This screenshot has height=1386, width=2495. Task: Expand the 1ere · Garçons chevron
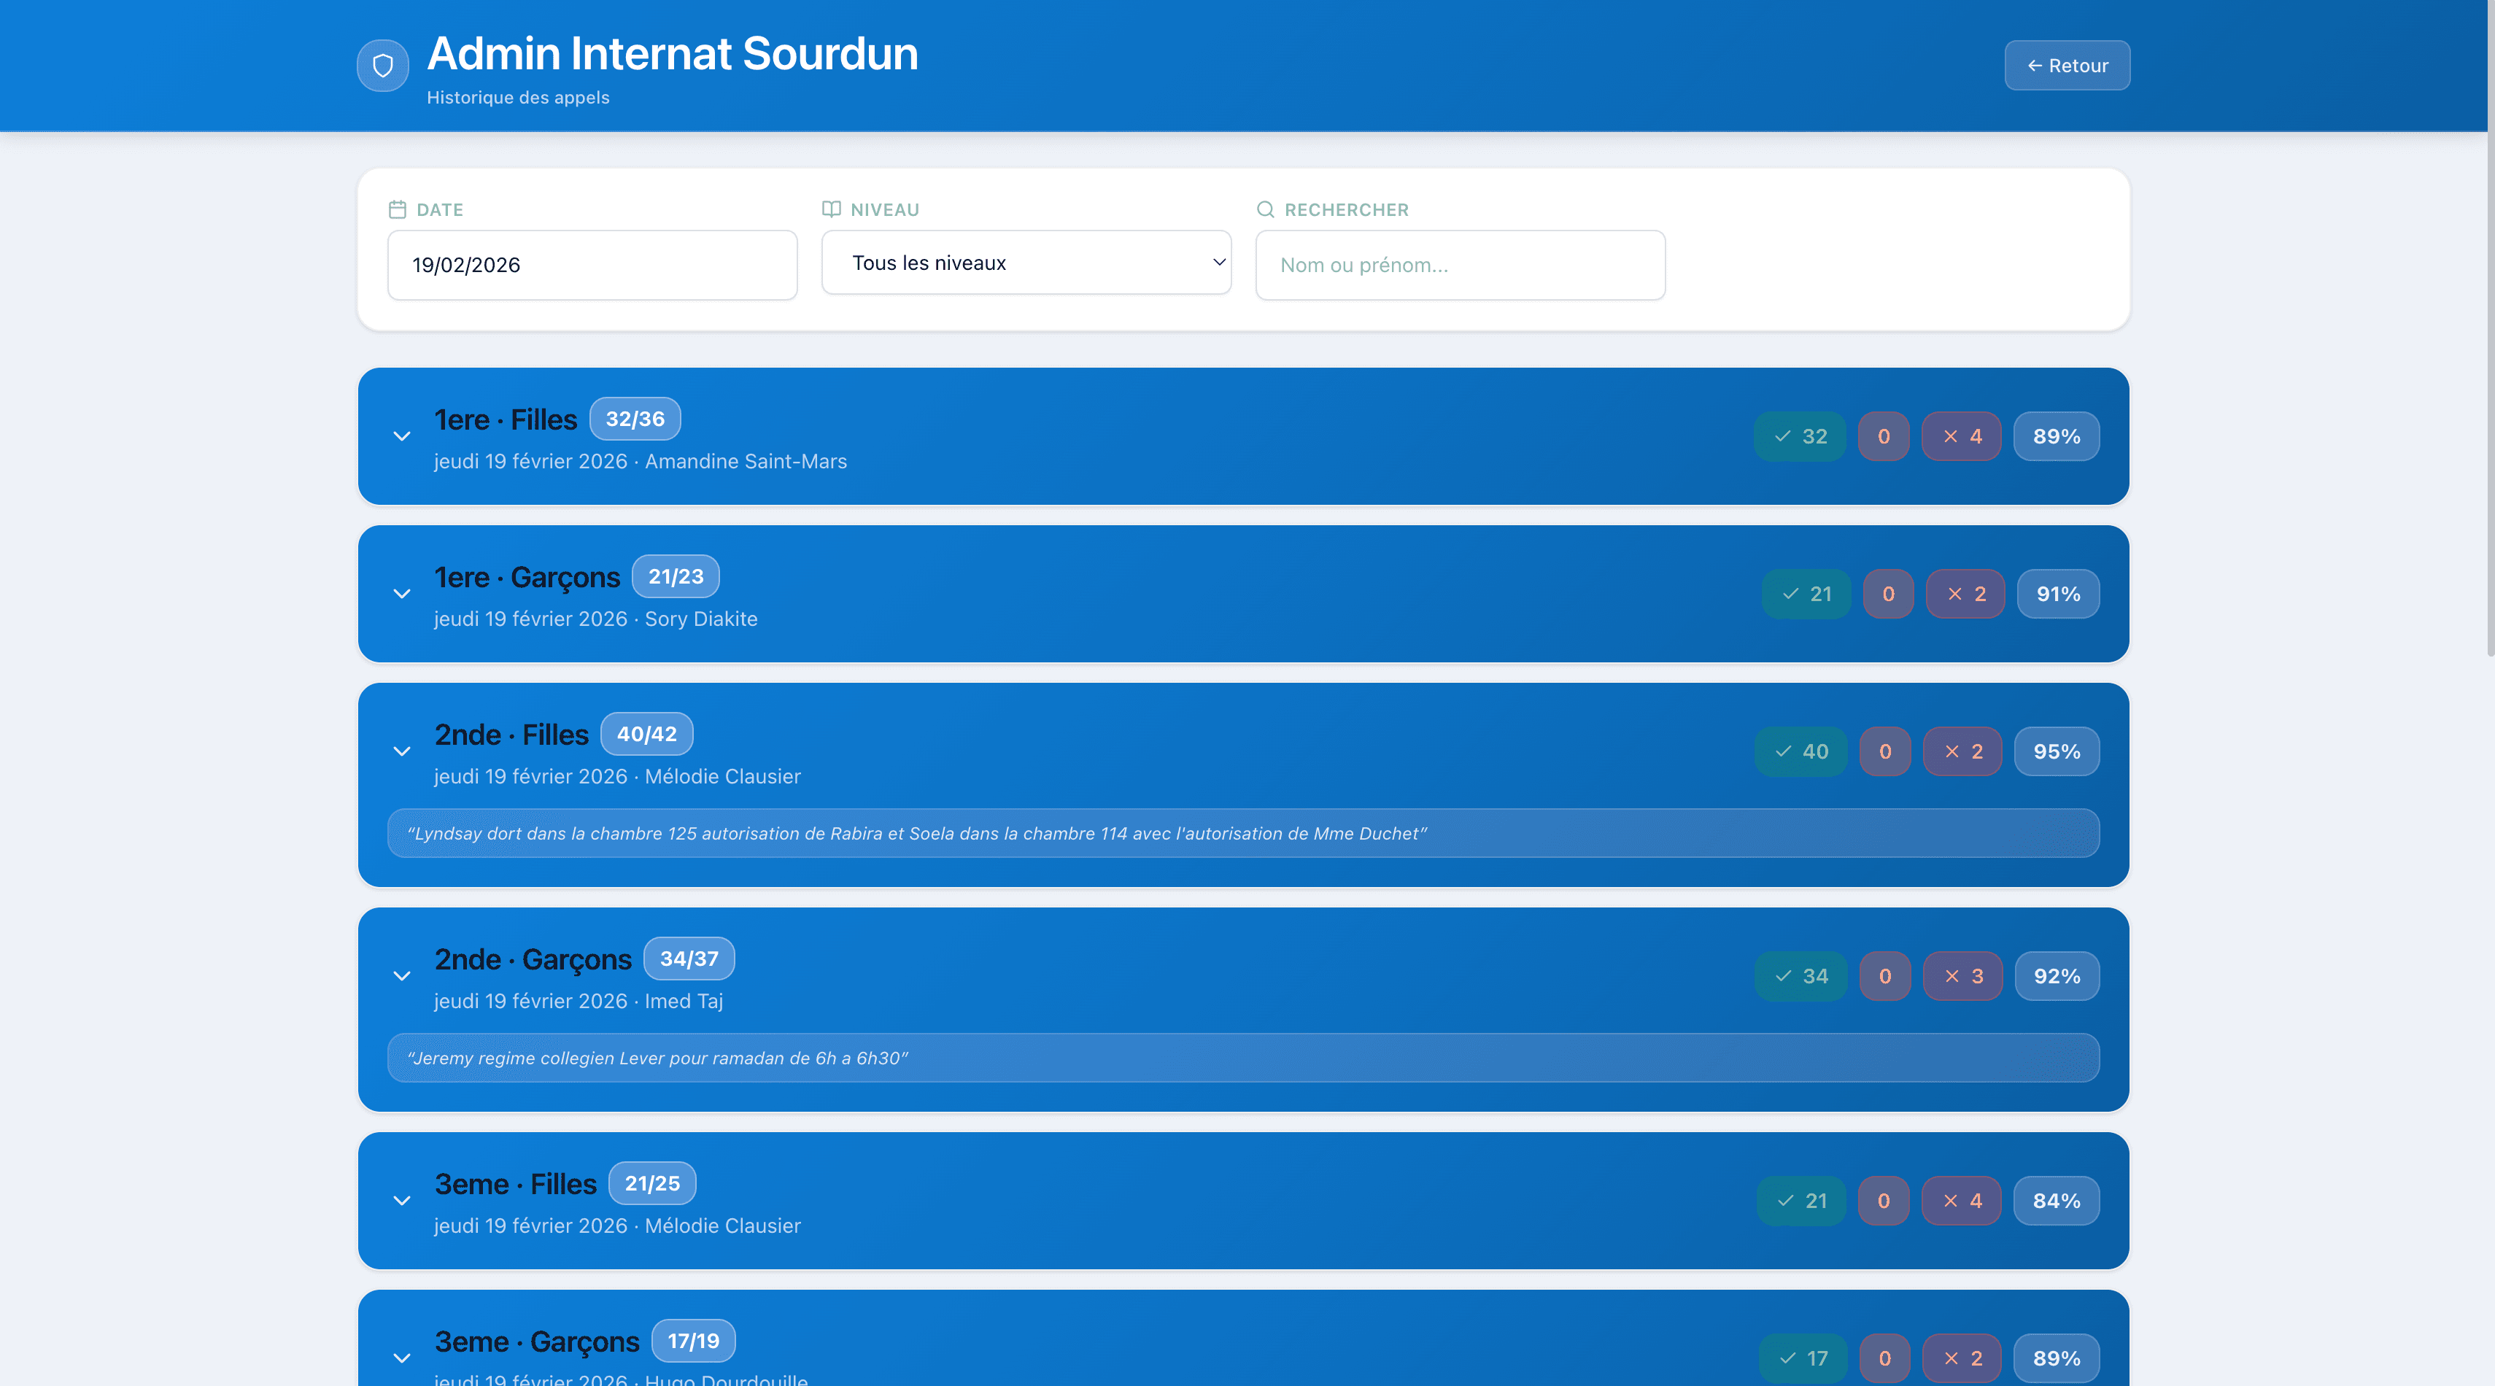coord(402,595)
